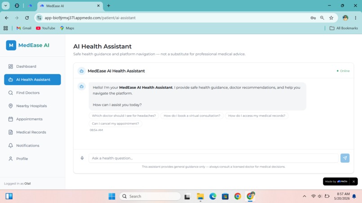This screenshot has width=362, height=203.
Task: Open File Explorer from the taskbar
Action: tap(200, 196)
